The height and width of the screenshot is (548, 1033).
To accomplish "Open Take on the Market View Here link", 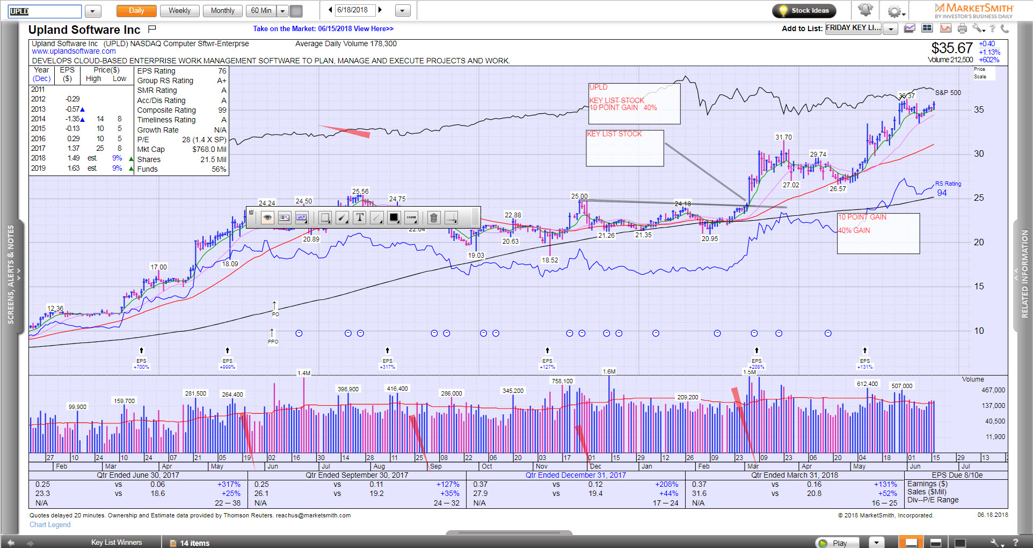I will tap(323, 29).
